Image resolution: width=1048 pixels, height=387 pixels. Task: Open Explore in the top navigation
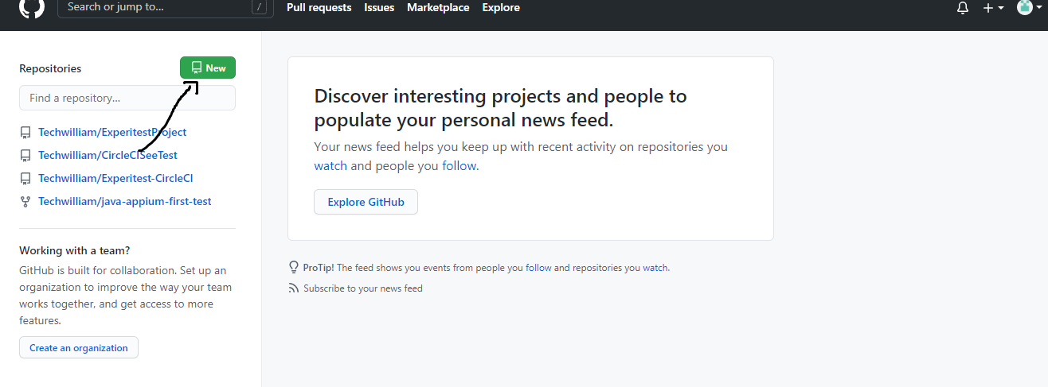tap(501, 7)
